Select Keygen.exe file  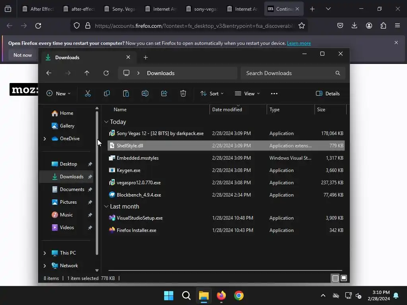226,170
